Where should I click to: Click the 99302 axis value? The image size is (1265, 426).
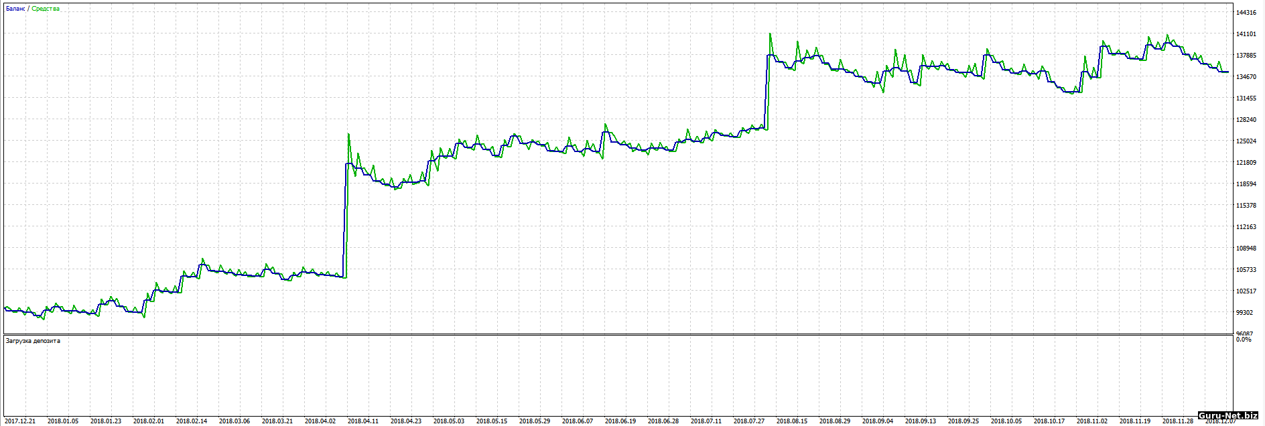1245,313
